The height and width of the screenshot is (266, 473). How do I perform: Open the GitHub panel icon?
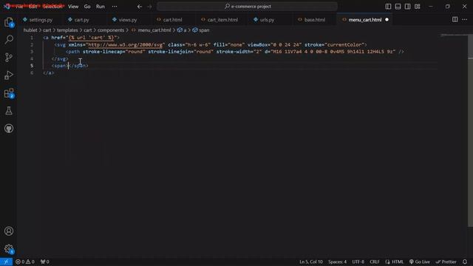coord(9,129)
